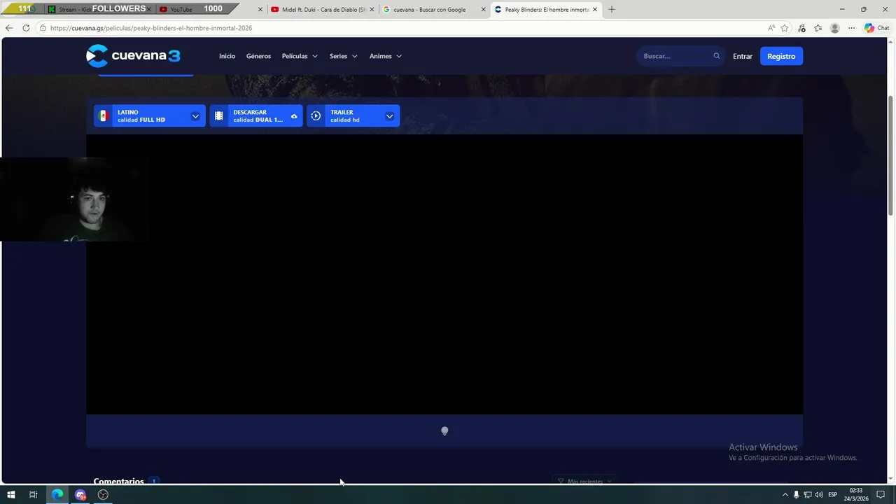896x504 pixels.
Task: Click the ESP language indicator
Action: 833,495
